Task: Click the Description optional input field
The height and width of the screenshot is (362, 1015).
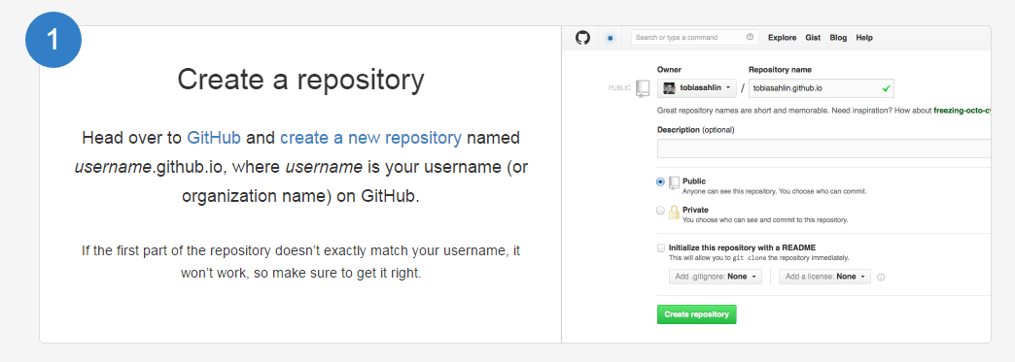Action: pos(824,148)
